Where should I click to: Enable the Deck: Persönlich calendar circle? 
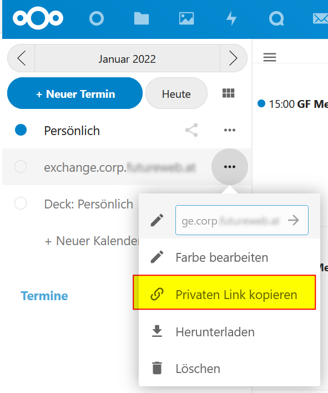pos(21,203)
